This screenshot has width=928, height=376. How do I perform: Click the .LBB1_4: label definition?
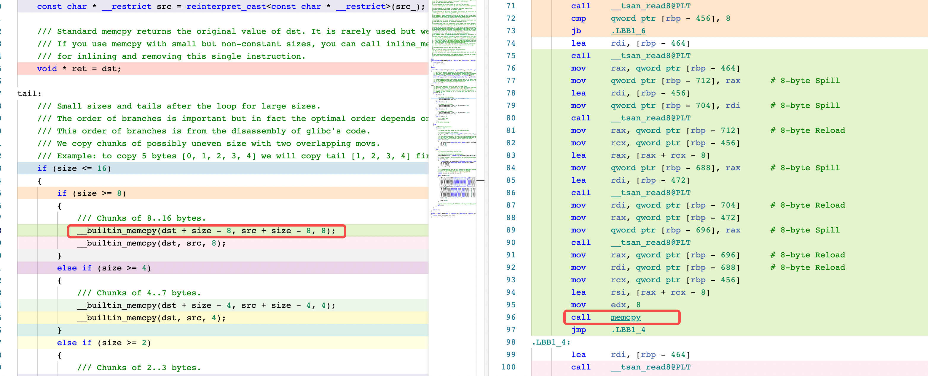(x=551, y=342)
